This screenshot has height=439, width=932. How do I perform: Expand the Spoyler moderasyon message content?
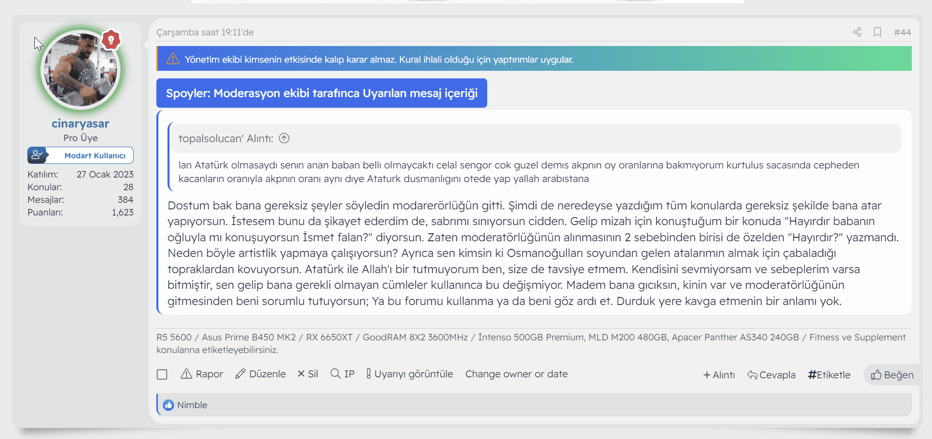321,93
